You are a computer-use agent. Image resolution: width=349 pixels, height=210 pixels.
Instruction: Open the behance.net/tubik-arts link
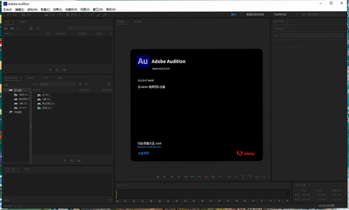149,147
